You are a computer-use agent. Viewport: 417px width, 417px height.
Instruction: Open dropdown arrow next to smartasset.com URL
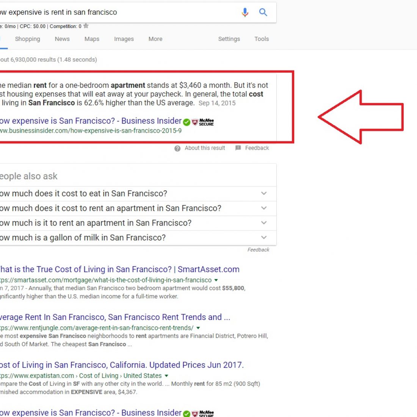(216, 280)
